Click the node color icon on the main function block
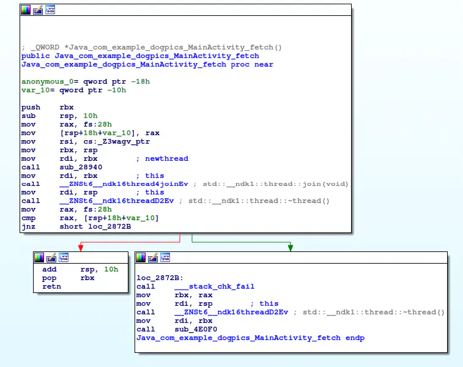The width and height of the screenshot is (463, 367). coord(26,10)
